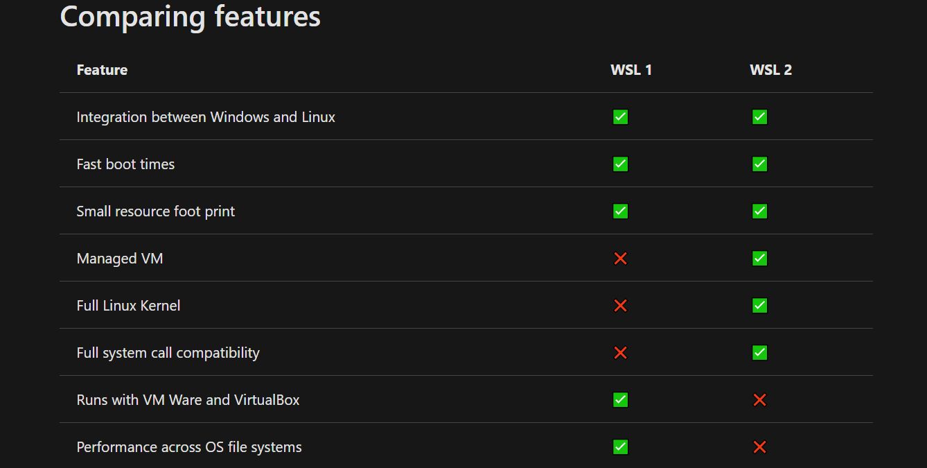Click the red X for Performance across OS file systems

759,447
